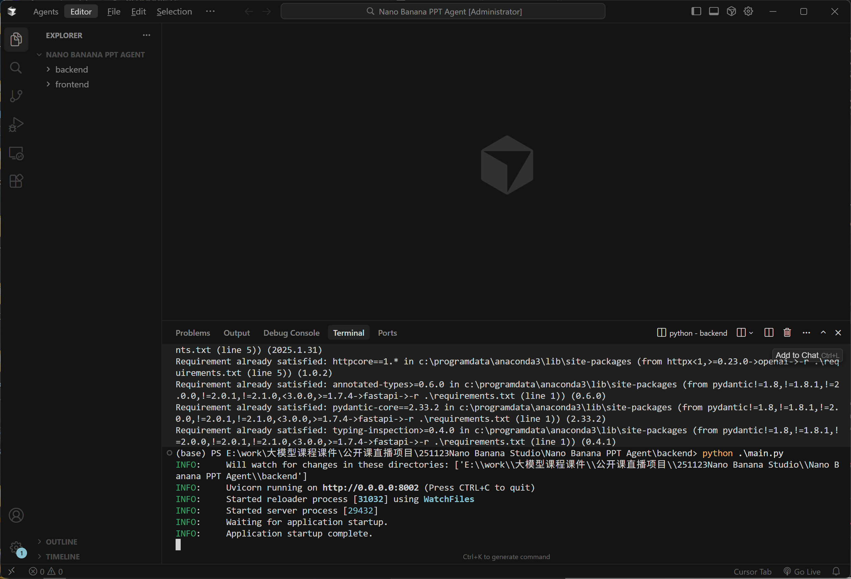This screenshot has height=579, width=851.
Task: Click the terminal cursor input line
Action: pyautogui.click(x=178, y=545)
